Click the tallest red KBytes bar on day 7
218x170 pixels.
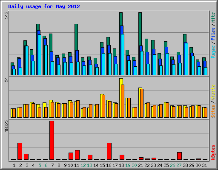click(x=52, y=140)
